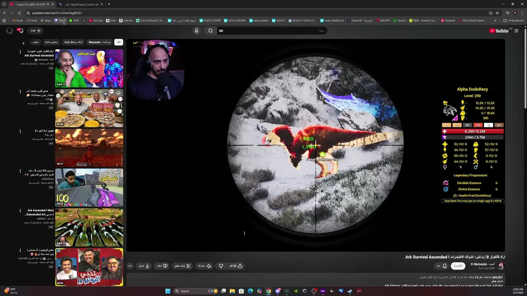Open the Create (+) button
527x296 pixels.
35,30
